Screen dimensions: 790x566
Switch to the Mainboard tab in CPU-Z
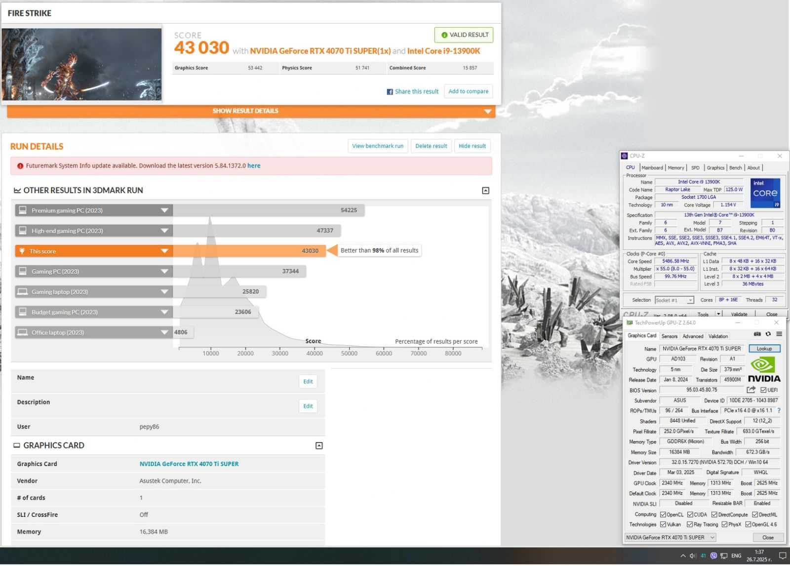pos(652,168)
